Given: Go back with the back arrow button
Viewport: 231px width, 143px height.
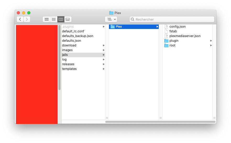Looking at the screenshot, I should click(x=20, y=19).
